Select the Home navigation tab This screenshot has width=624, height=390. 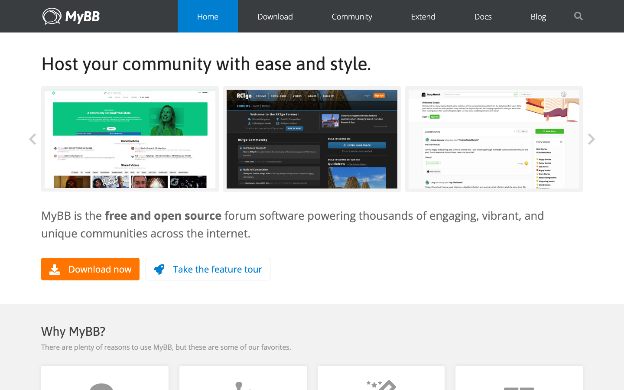208,16
